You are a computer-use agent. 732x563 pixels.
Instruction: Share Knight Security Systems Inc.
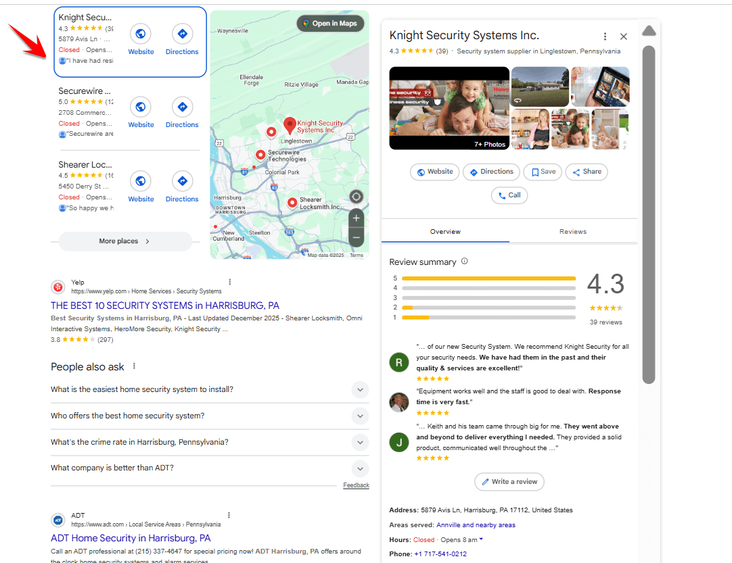coord(586,172)
